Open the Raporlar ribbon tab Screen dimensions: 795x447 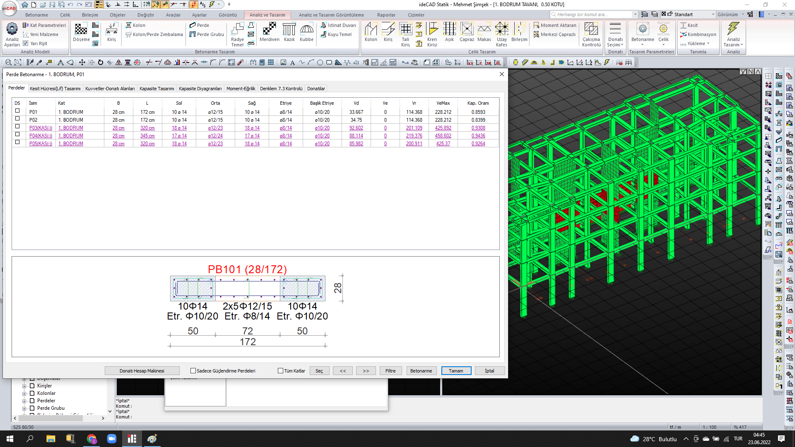pos(386,15)
